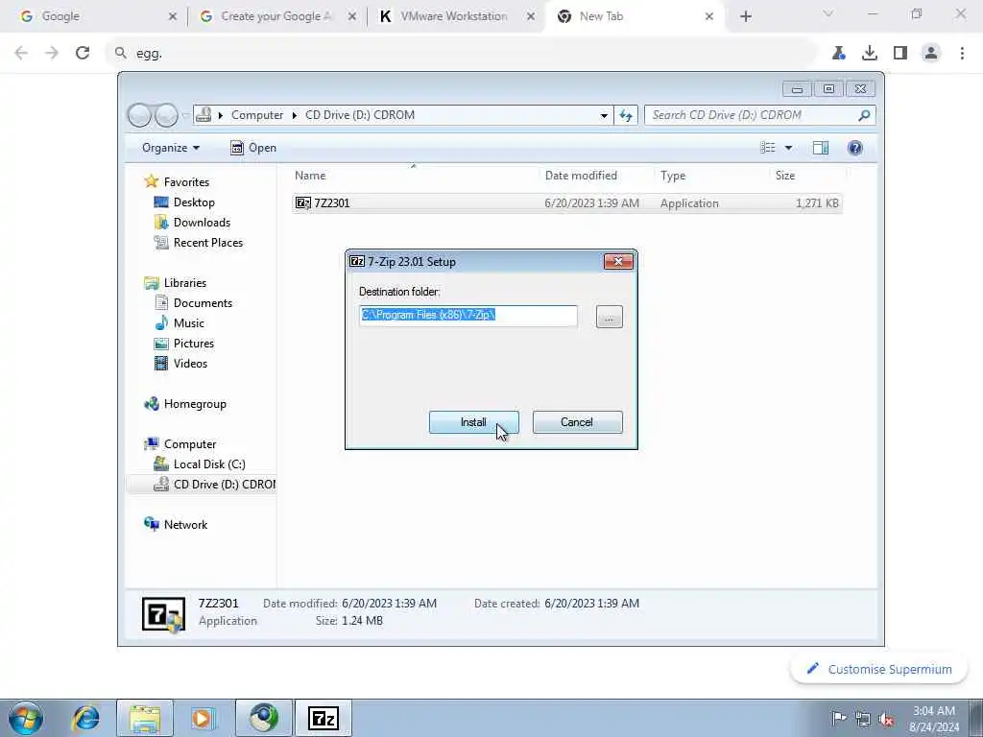Click Install in 7-Zip Setup dialog

click(x=473, y=422)
